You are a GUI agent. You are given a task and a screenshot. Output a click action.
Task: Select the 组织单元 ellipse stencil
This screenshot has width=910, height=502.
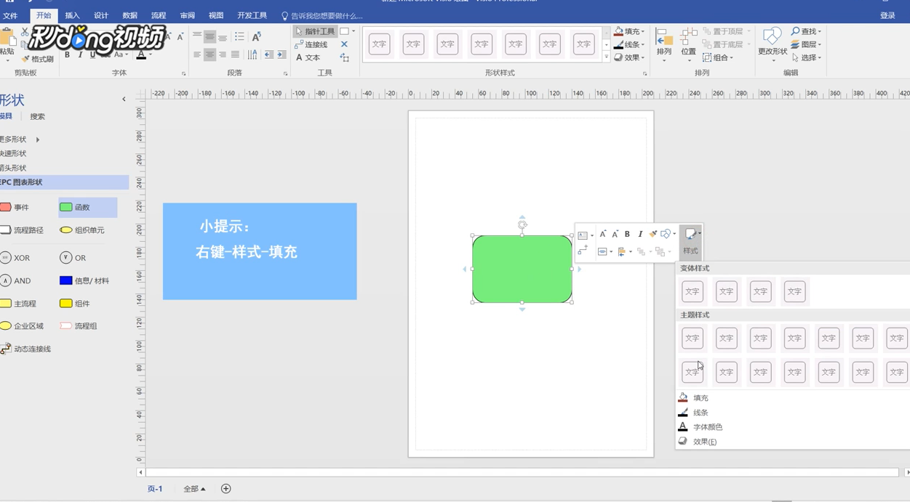82,230
